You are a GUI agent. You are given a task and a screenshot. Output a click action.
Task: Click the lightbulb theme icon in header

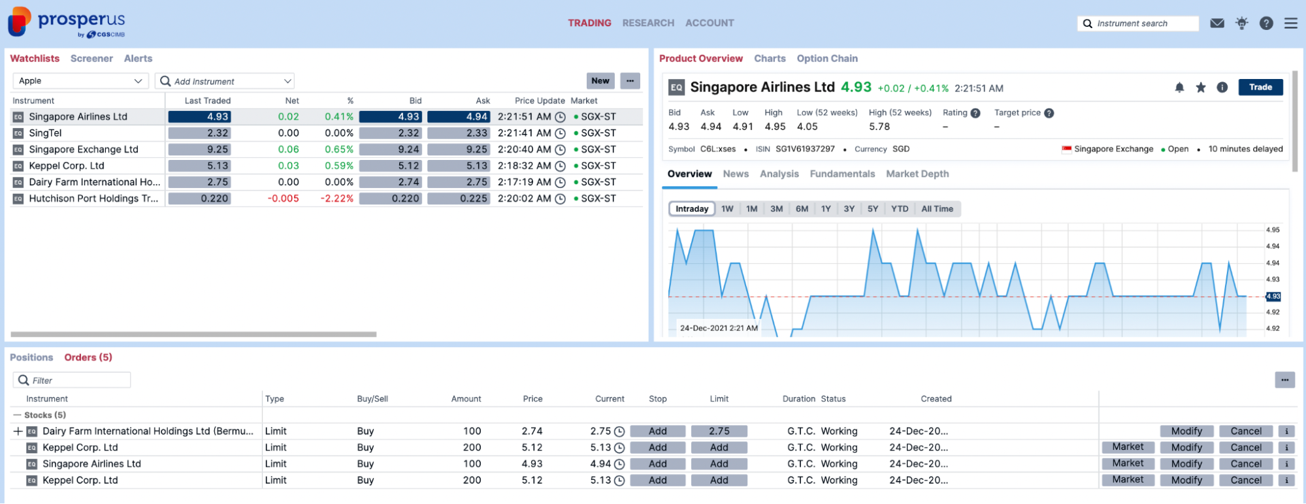(x=1241, y=24)
